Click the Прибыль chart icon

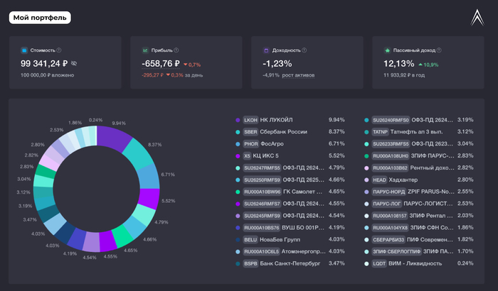[x=145, y=51]
